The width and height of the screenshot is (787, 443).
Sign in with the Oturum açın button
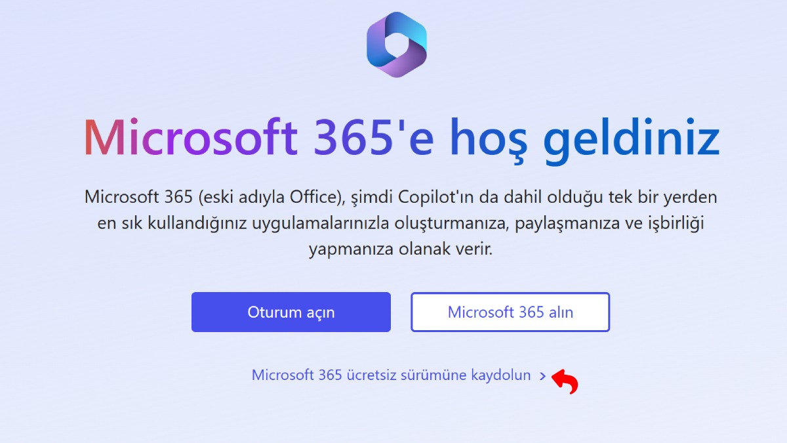click(291, 312)
